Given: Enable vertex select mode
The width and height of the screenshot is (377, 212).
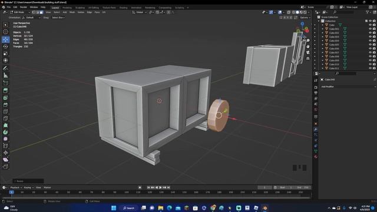Looking at the screenshot, I should click(x=34, y=12).
